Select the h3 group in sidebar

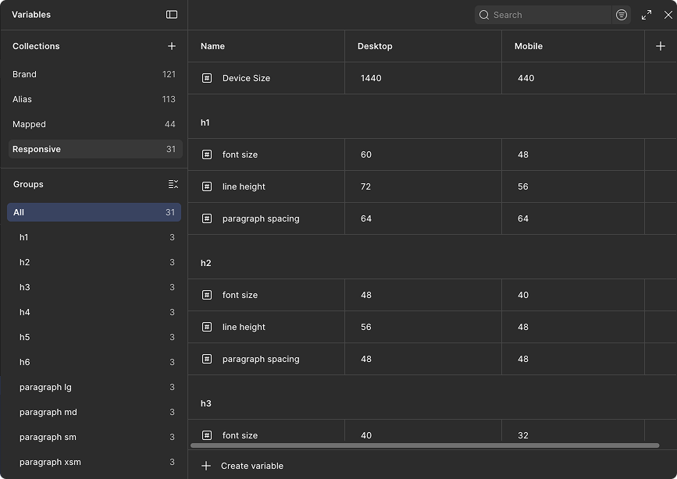pyautogui.click(x=94, y=287)
